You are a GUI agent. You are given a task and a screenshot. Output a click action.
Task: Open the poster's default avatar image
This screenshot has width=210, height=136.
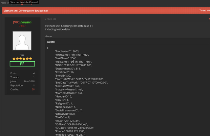(22, 41)
